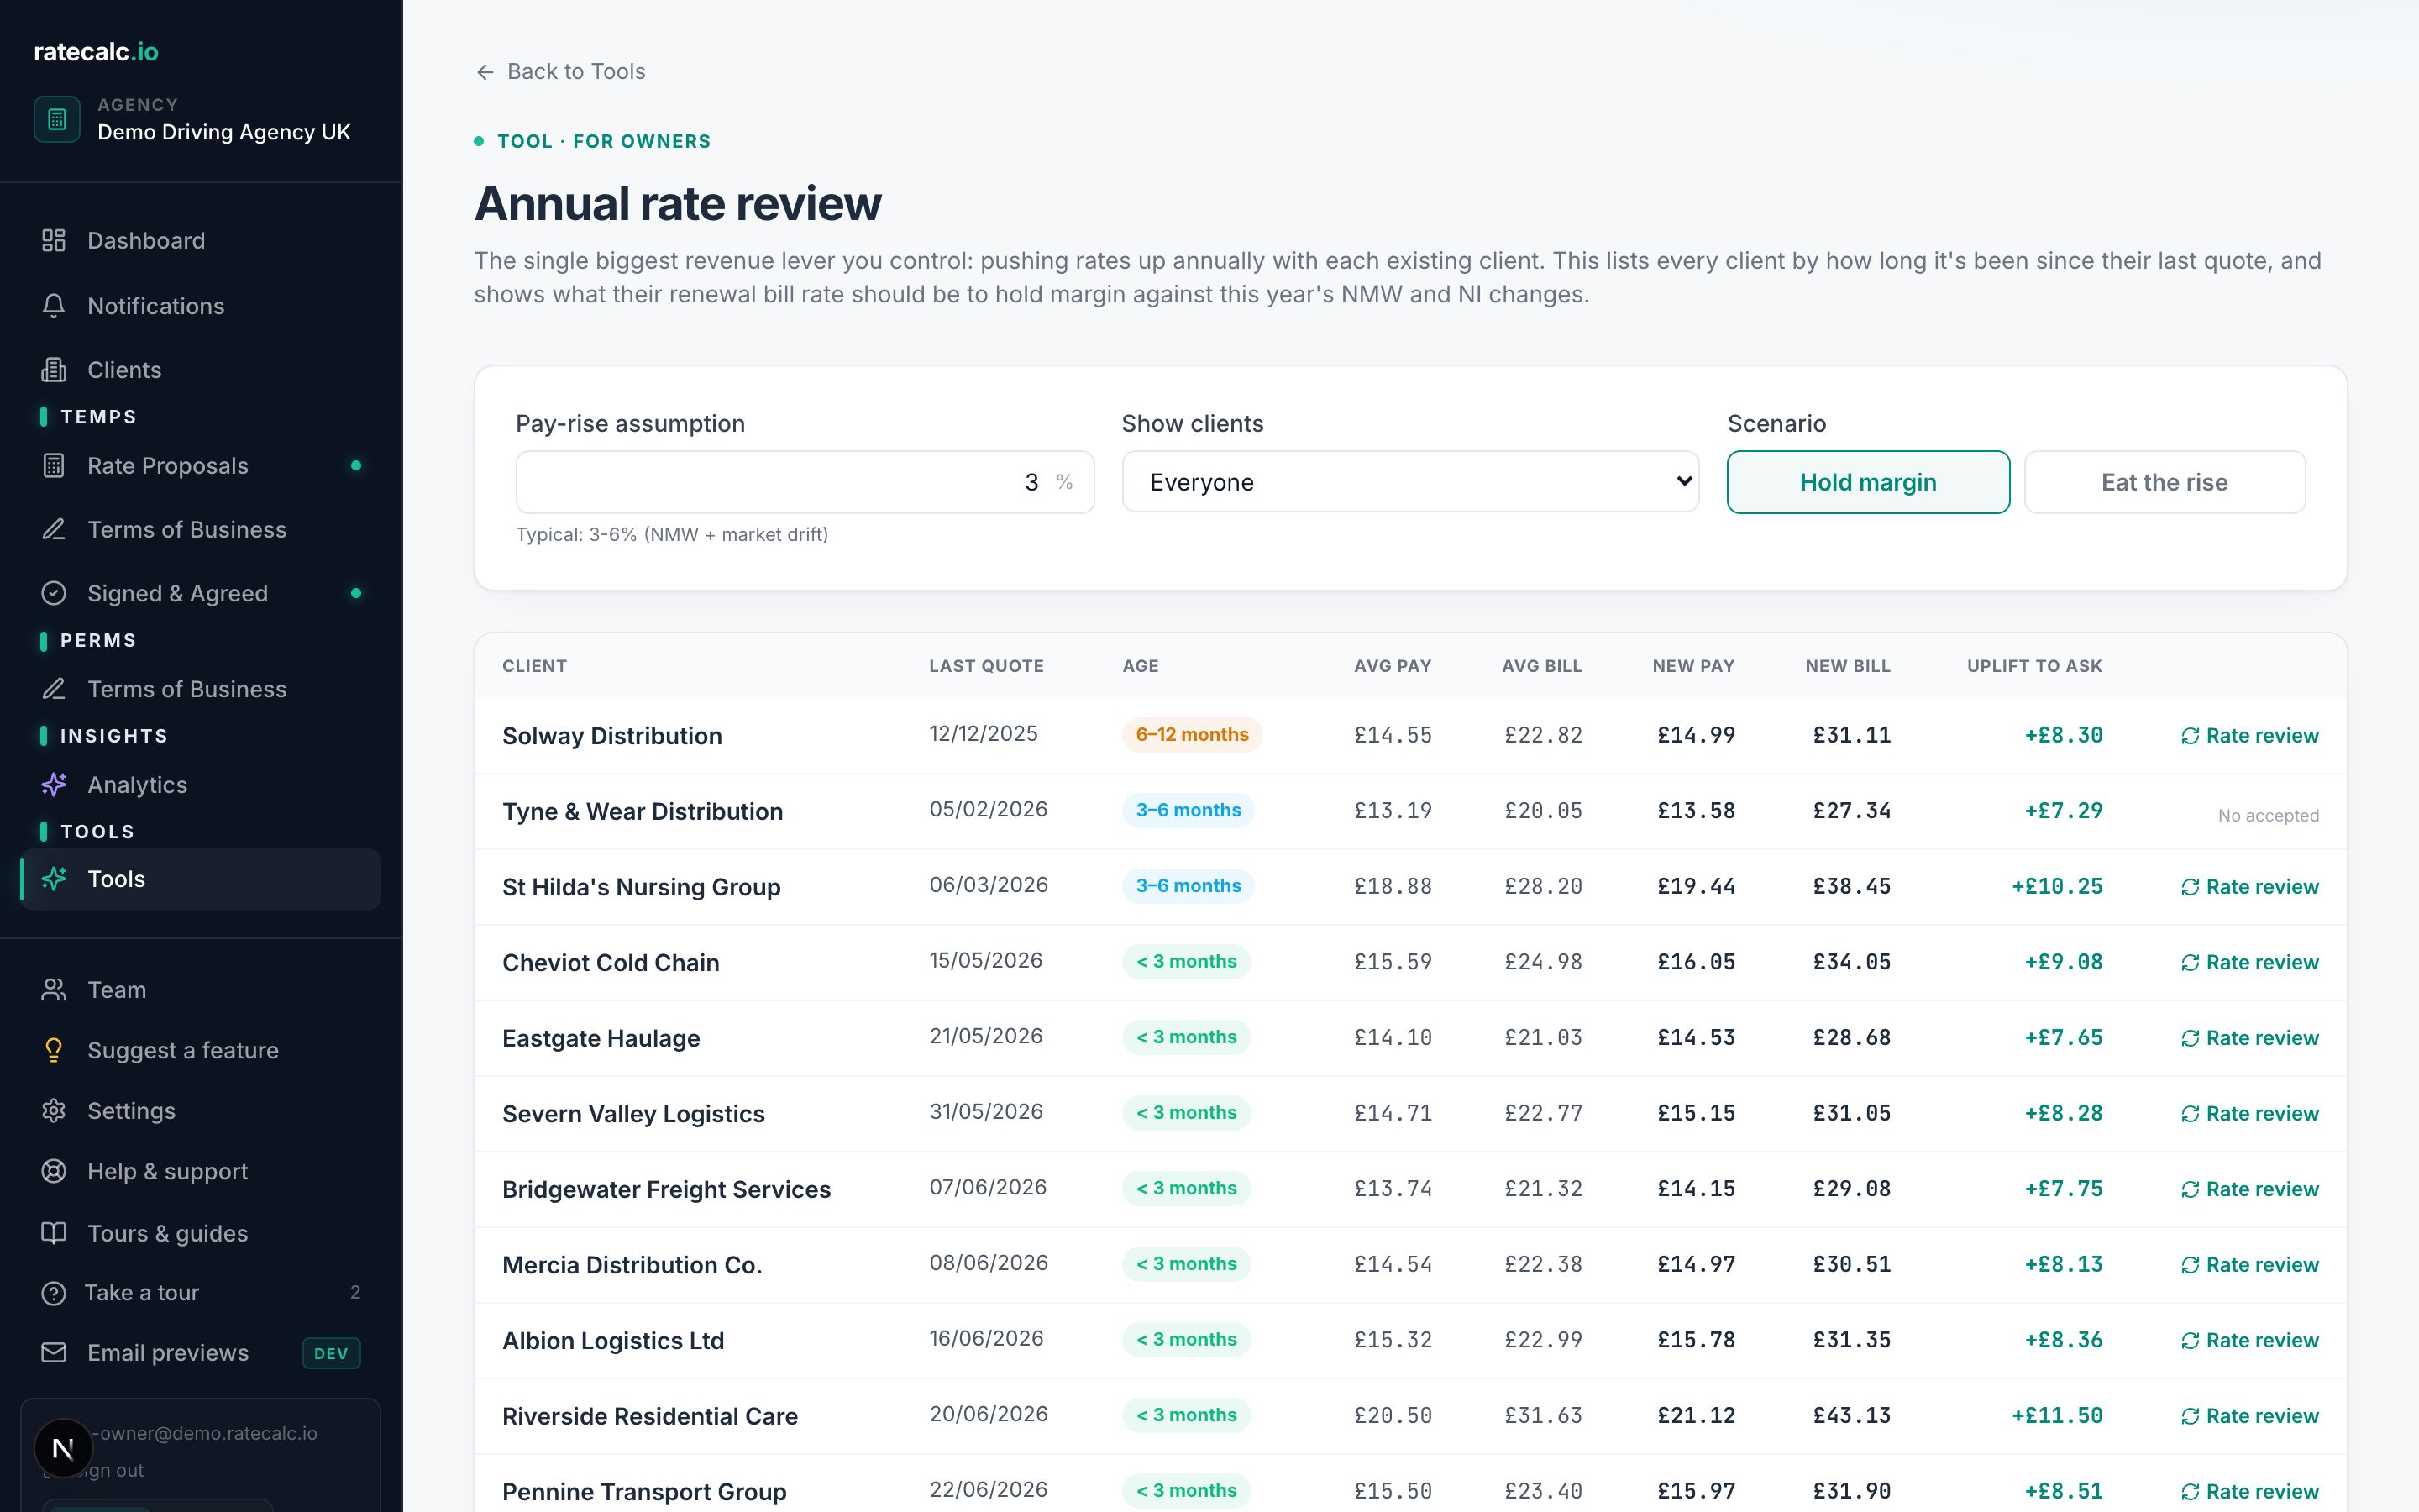Click the N avatar badge
The height and width of the screenshot is (1512, 2419).
(63, 1448)
